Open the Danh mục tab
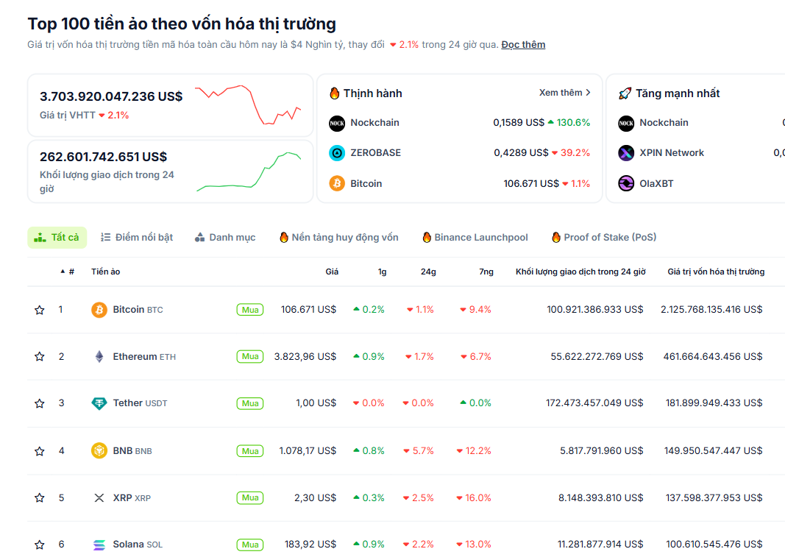 point(225,237)
